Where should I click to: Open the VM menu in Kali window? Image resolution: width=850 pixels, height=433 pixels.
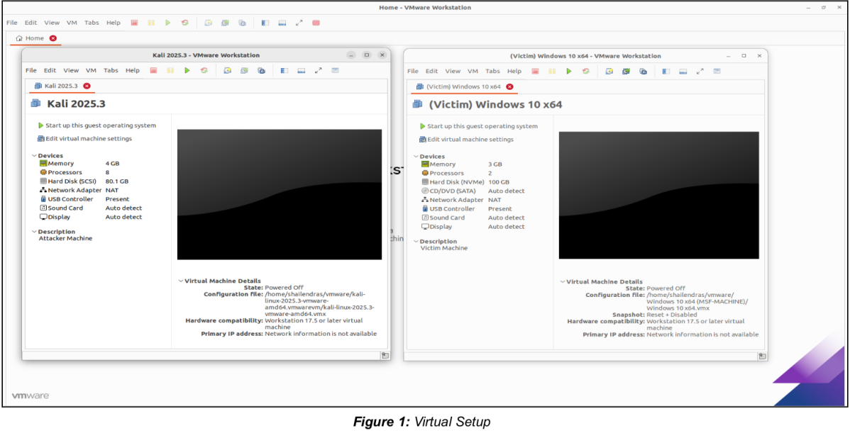click(91, 70)
